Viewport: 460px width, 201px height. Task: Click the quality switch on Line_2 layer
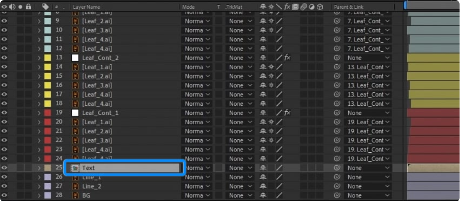(279, 186)
